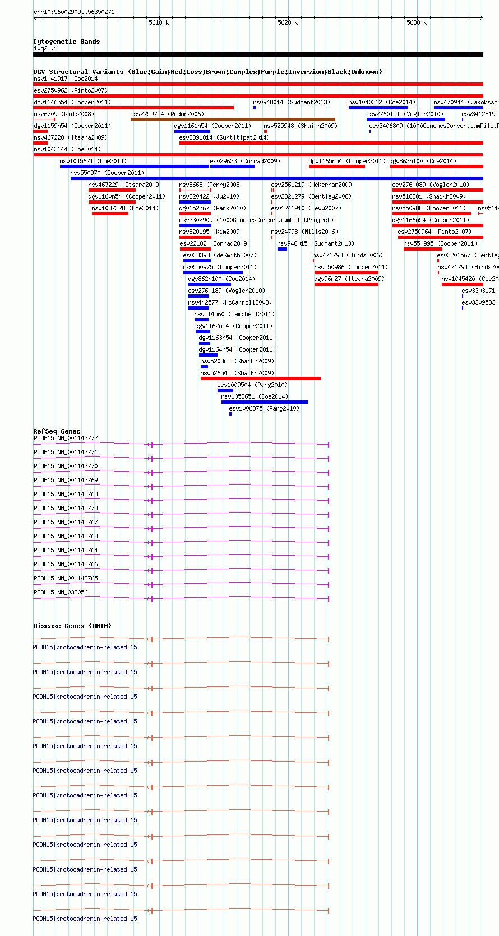Select esv2759754 (Redon2006) complex variant label
The width and height of the screenshot is (499, 936).
(x=167, y=114)
